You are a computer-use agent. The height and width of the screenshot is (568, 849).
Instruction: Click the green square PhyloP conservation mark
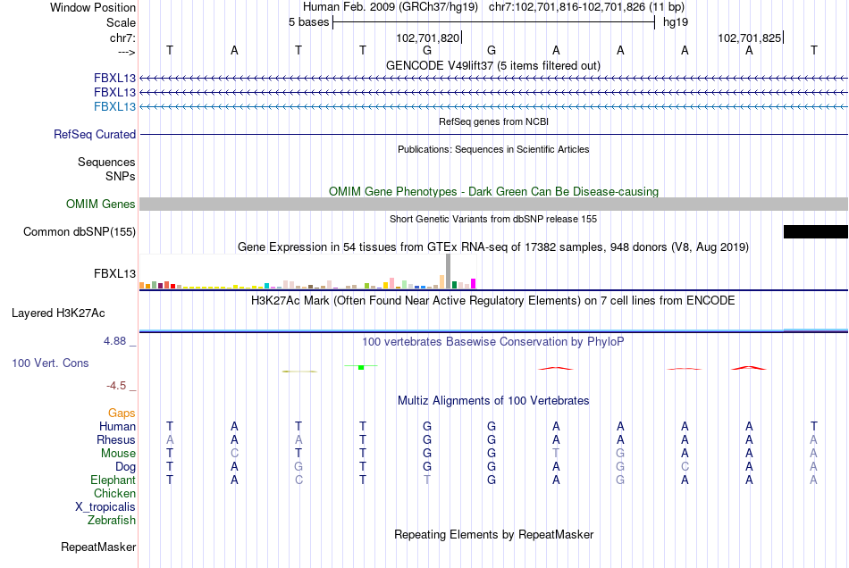361,368
